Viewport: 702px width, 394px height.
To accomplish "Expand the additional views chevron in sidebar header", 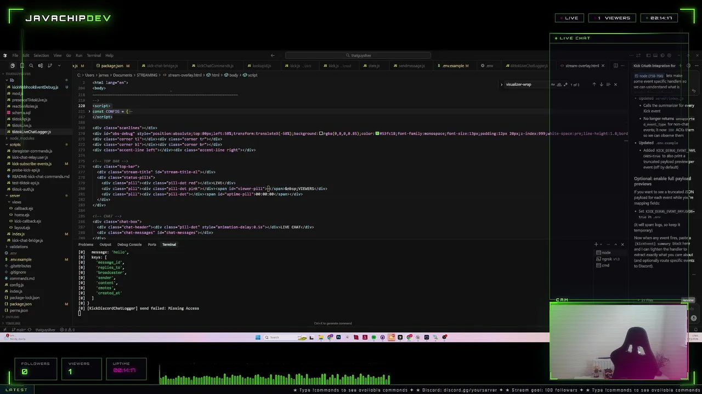I will tap(59, 66).
